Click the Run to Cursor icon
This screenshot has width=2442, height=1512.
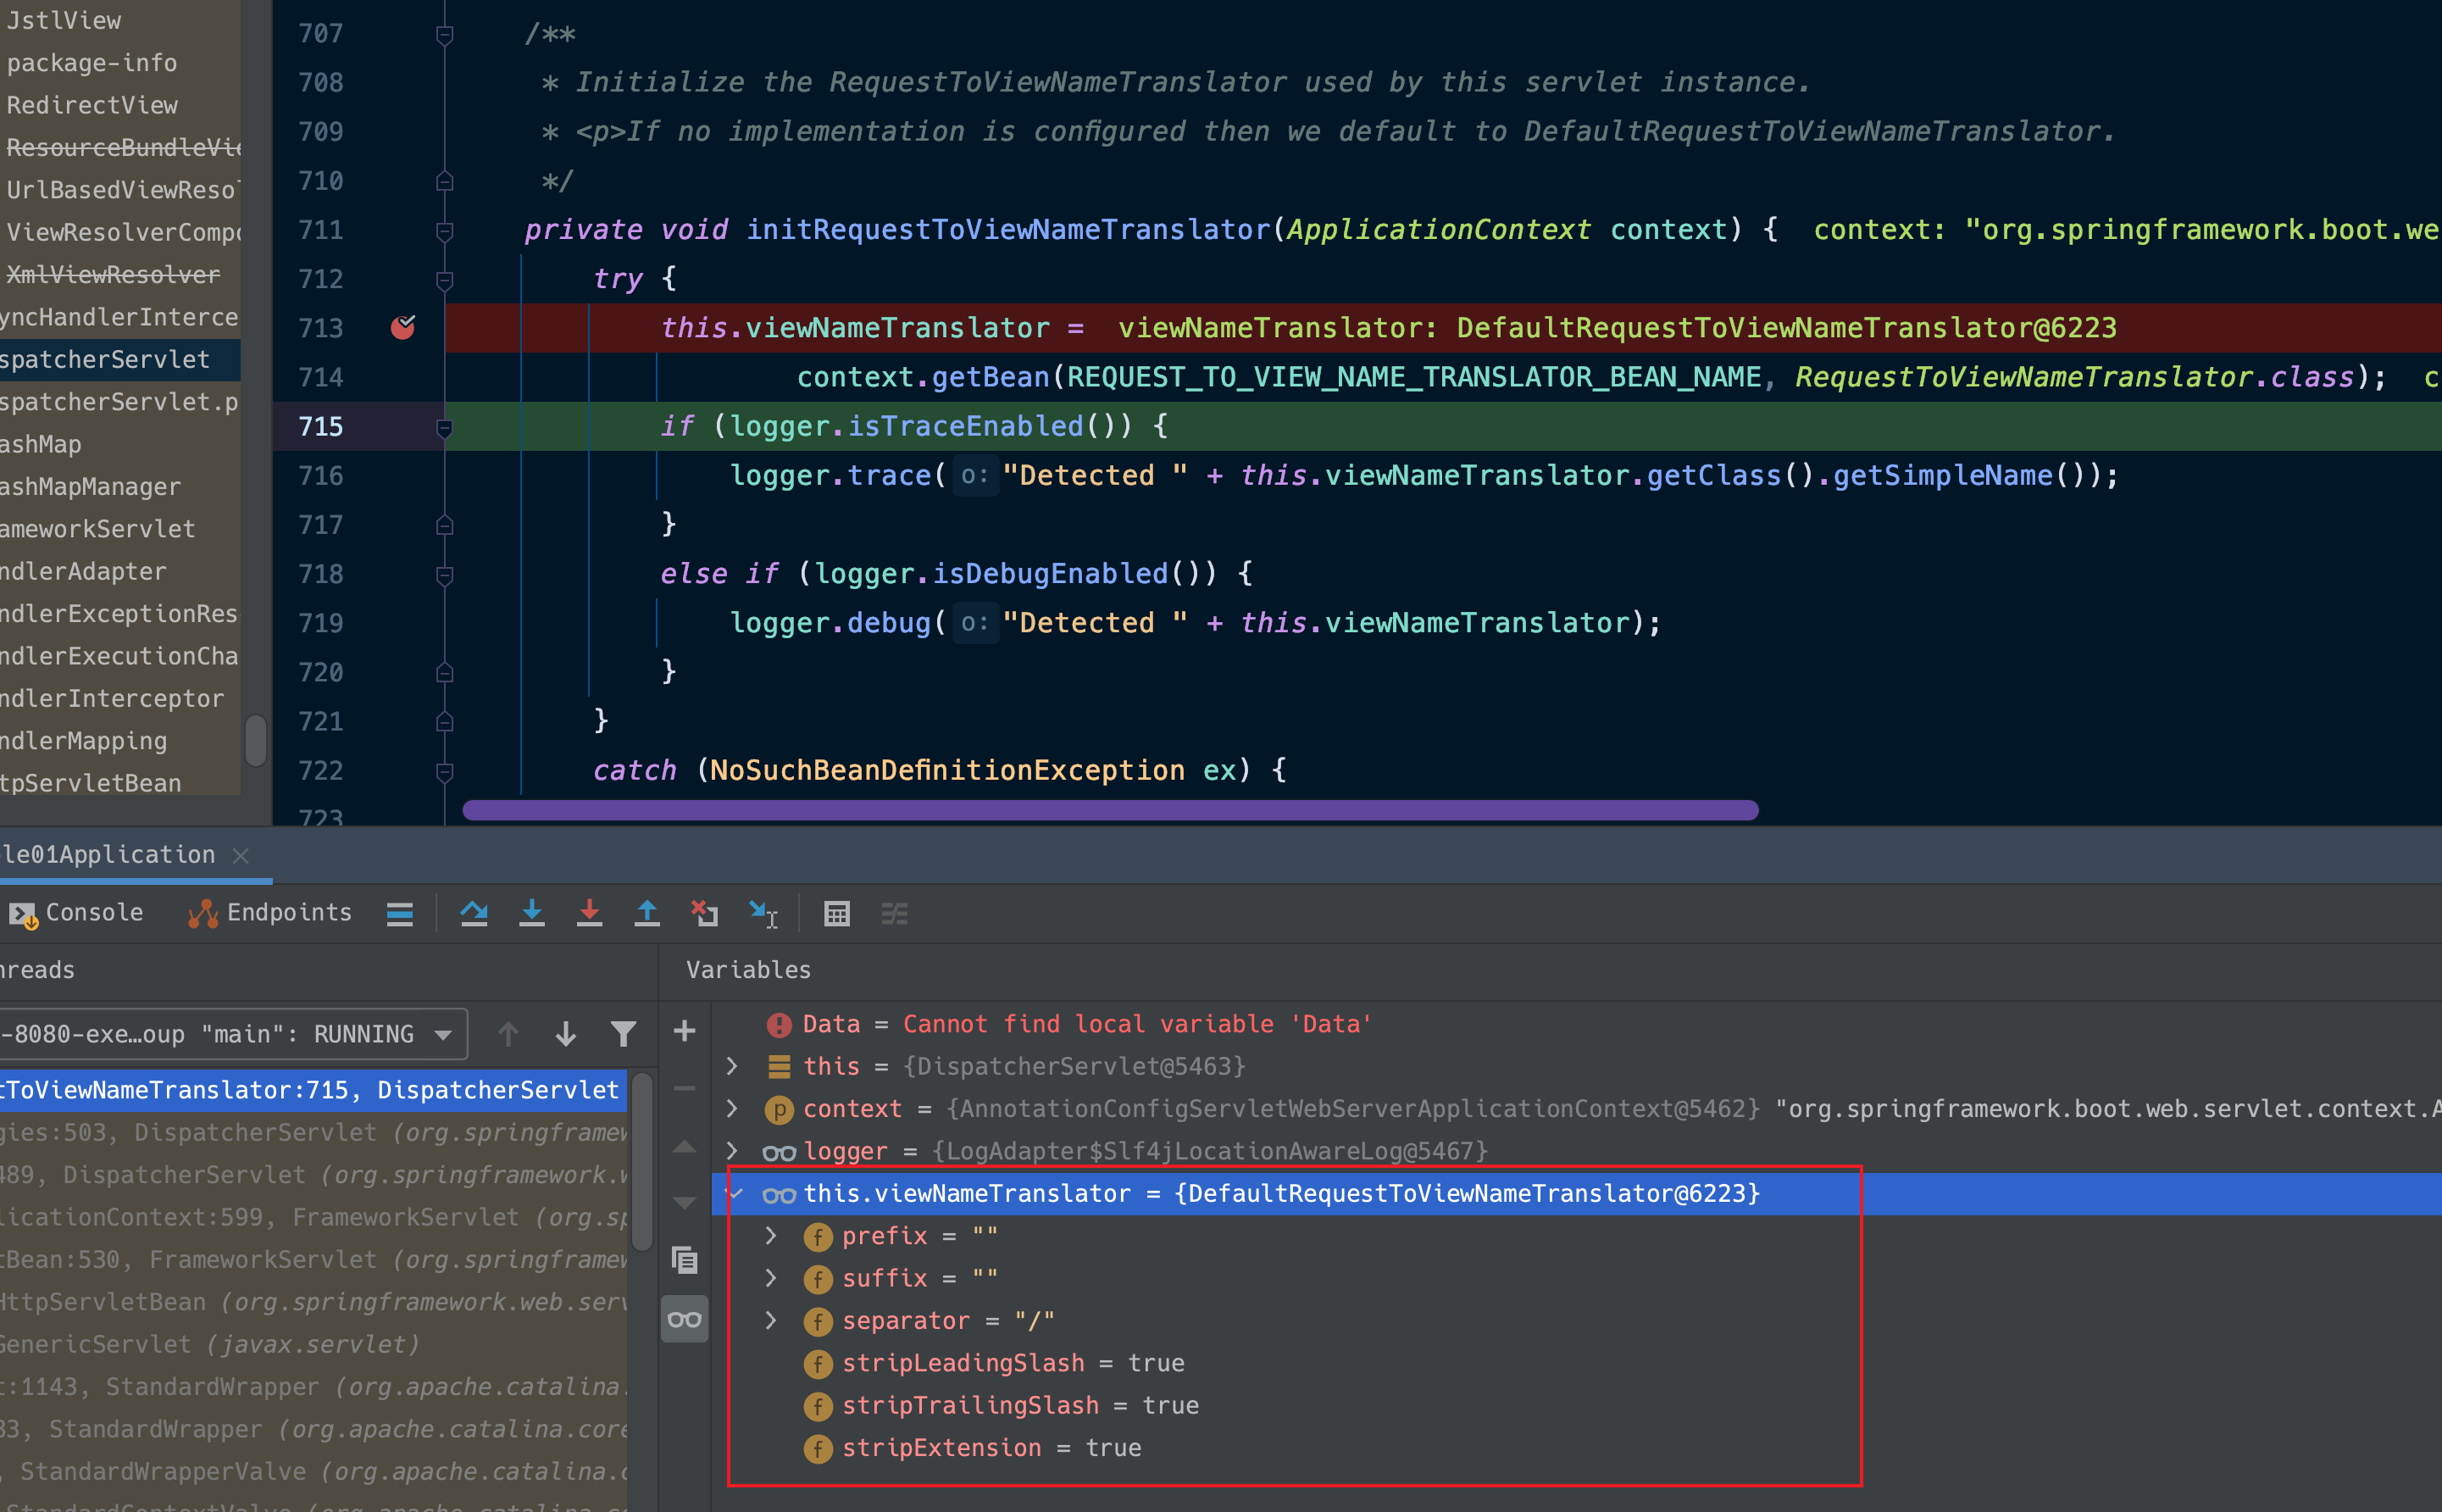(763, 913)
